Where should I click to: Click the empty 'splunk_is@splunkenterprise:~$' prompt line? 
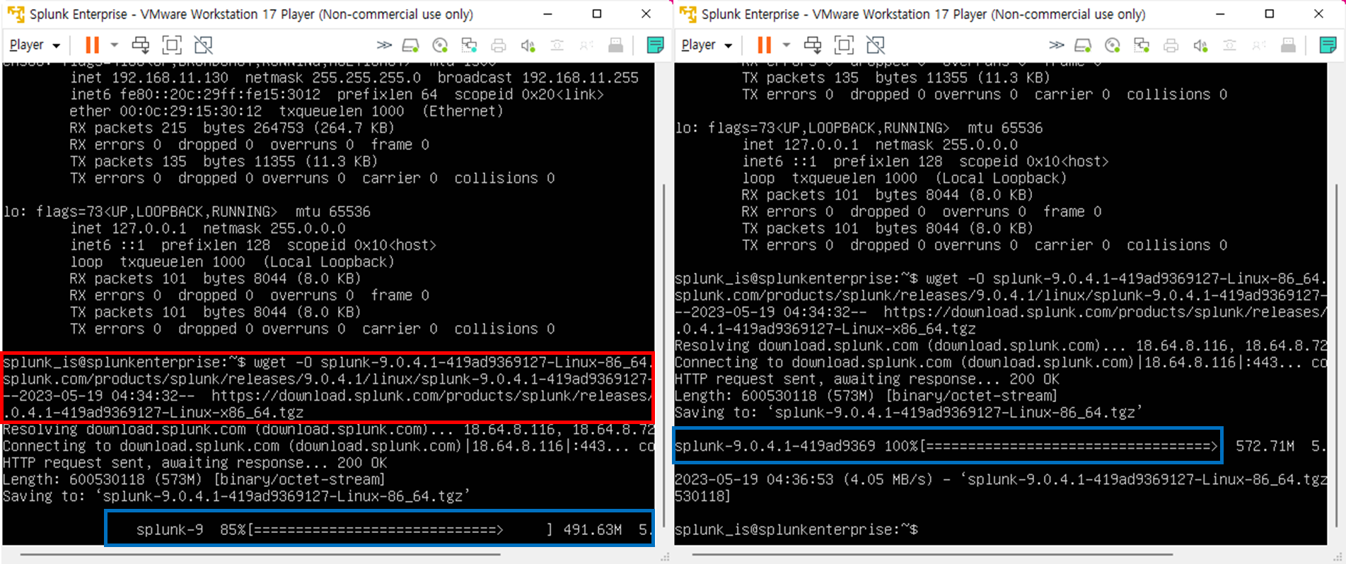click(796, 529)
